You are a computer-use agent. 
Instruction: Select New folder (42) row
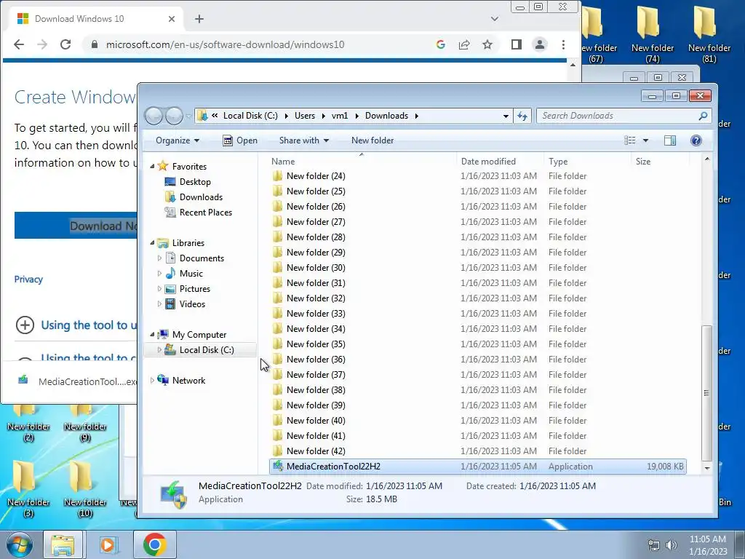[477, 451]
